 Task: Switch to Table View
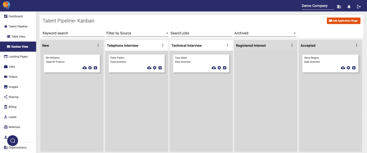(18, 37)
